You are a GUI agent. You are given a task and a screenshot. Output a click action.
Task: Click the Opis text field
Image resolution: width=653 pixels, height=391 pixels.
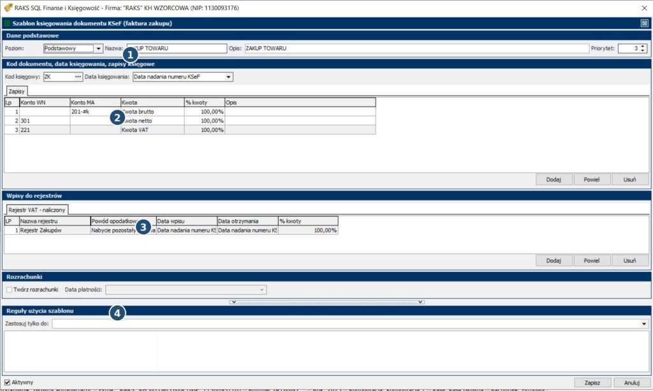(x=415, y=48)
